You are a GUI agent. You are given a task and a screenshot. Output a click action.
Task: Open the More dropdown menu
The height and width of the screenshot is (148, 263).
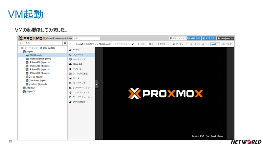click(215, 44)
